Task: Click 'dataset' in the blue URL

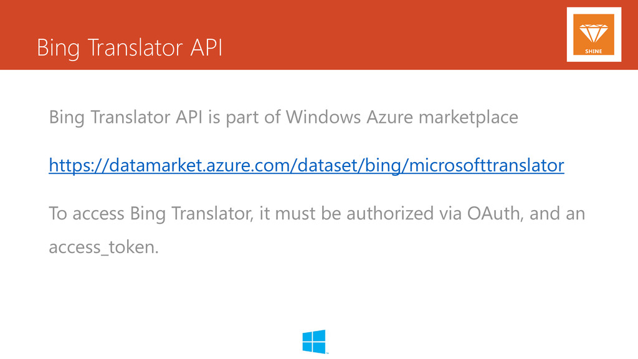Action: click(x=327, y=165)
